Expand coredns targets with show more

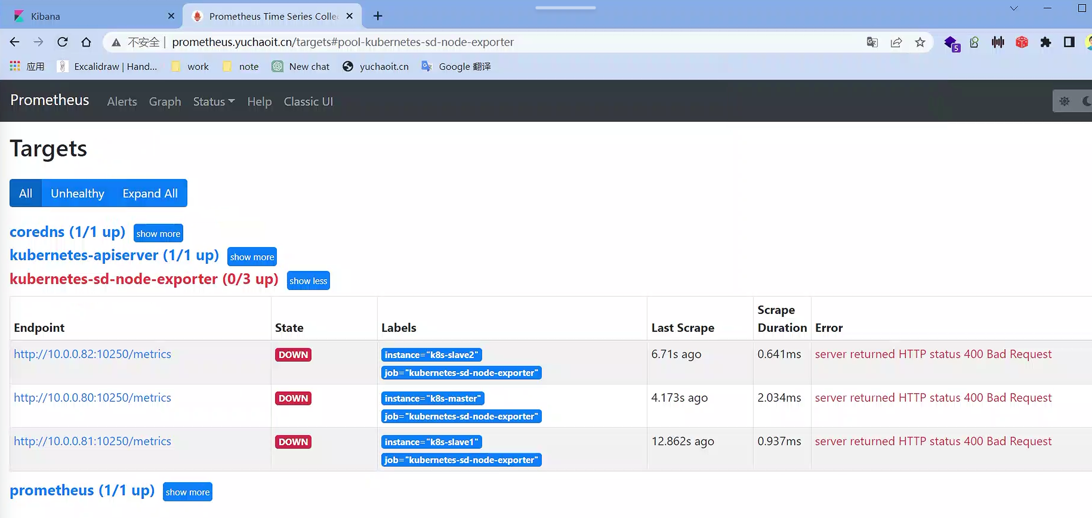[x=158, y=234]
